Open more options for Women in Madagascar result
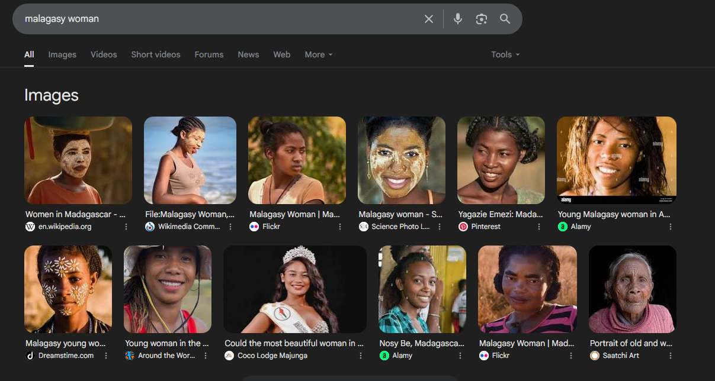715x381 pixels. click(x=126, y=227)
